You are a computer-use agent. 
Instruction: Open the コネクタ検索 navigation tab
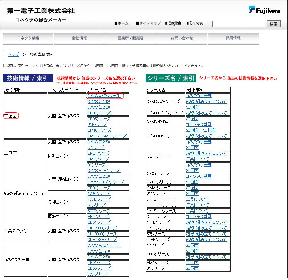[28, 38]
